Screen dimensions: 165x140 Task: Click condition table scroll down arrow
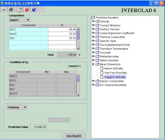(x=78, y=95)
